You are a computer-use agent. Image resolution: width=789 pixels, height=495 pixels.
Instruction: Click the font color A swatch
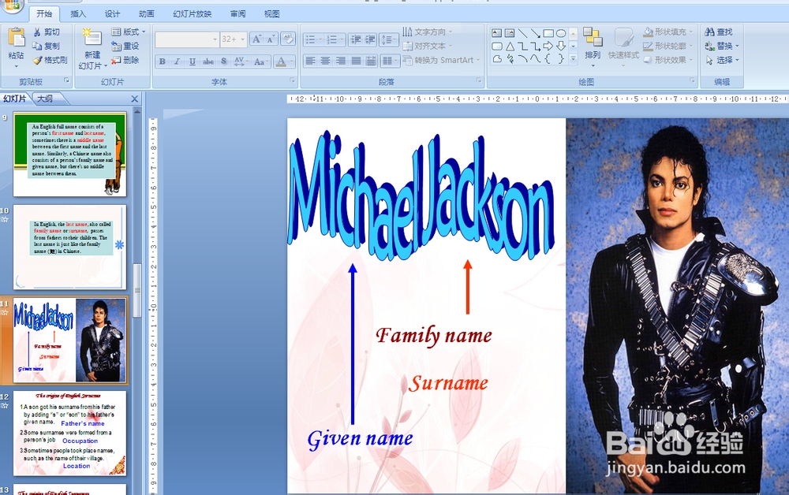pos(282,61)
